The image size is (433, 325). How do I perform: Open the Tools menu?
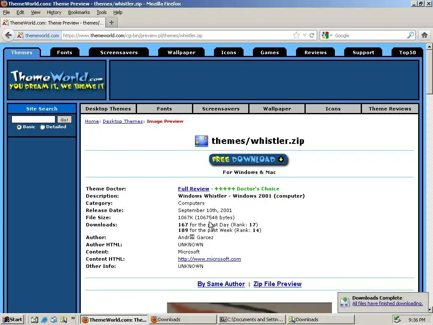pyautogui.click(x=101, y=12)
